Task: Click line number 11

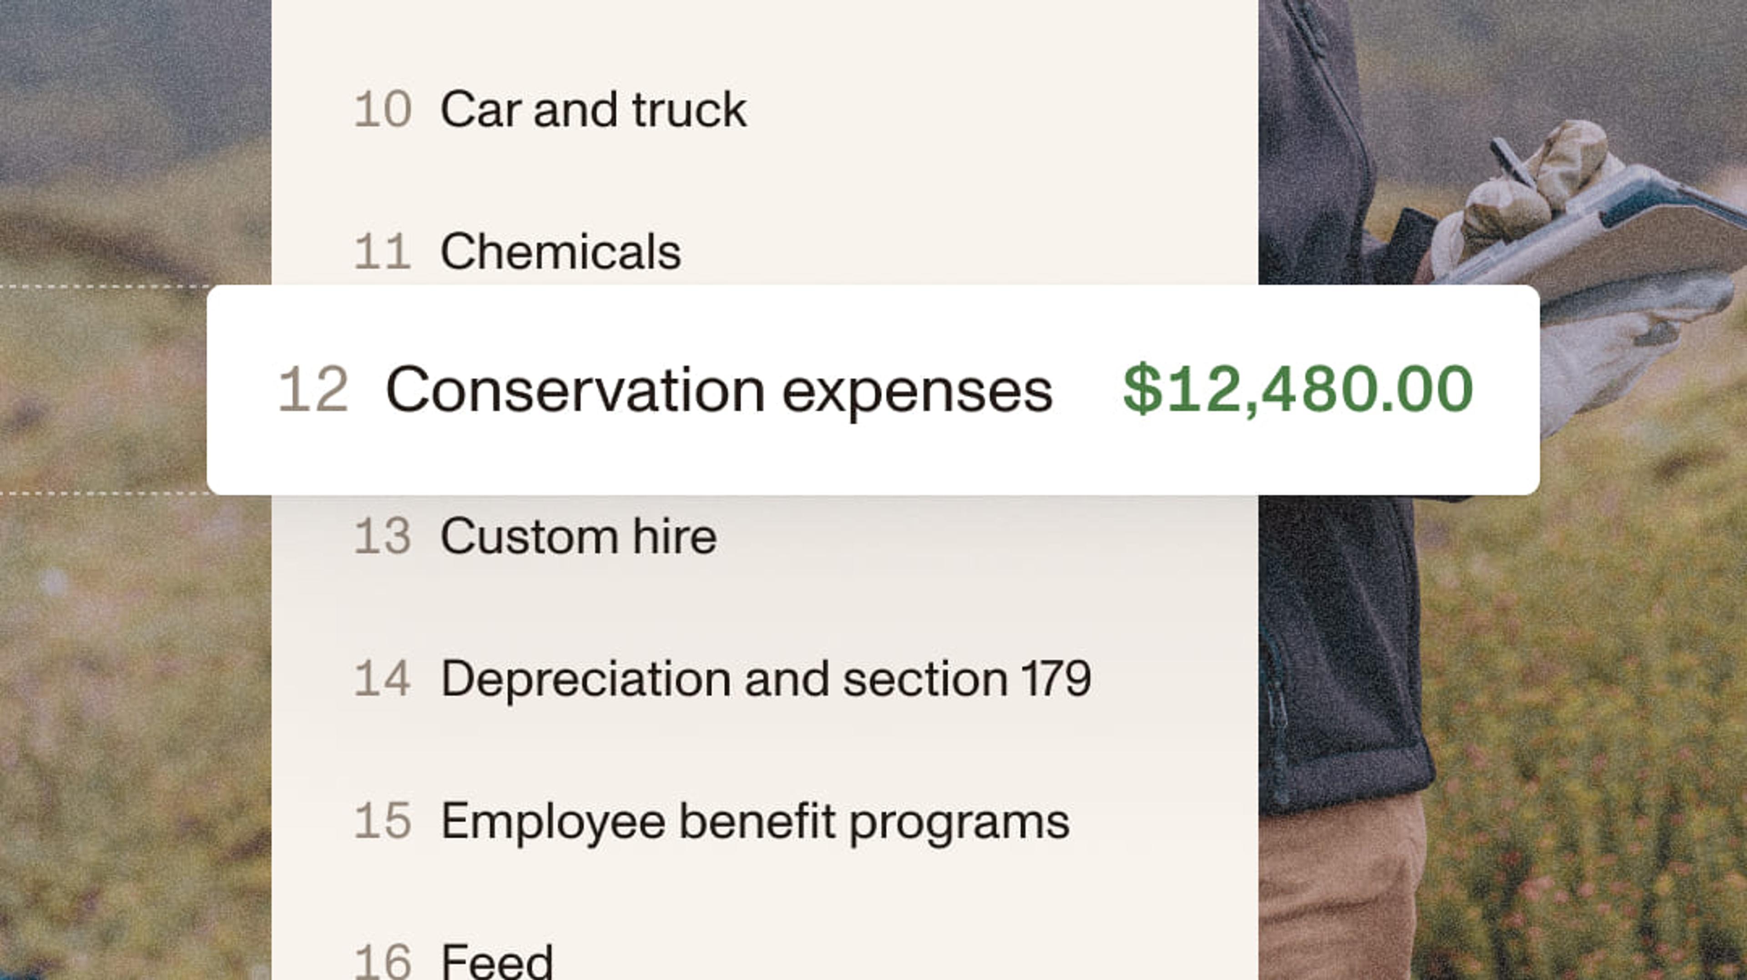Action: (x=383, y=251)
